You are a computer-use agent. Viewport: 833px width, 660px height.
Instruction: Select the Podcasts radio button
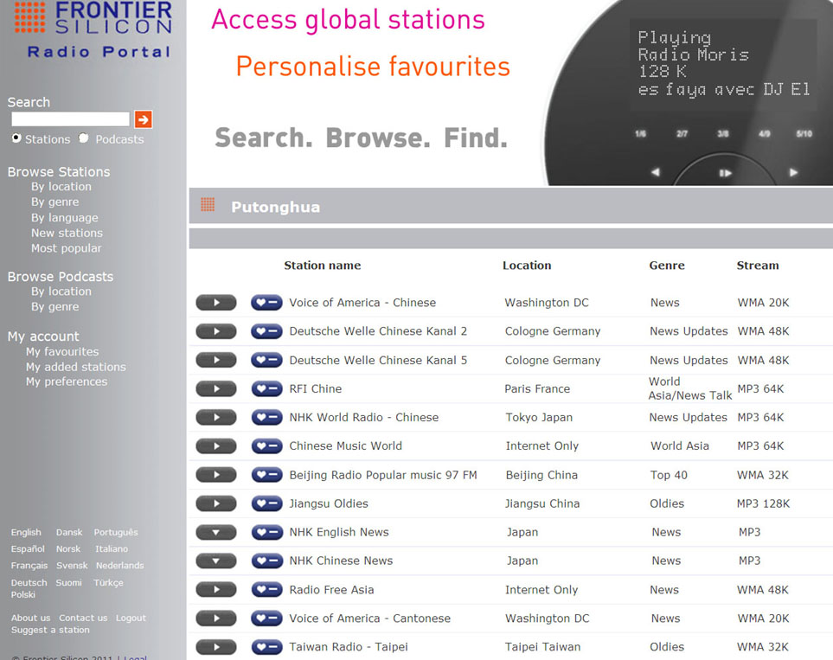coord(84,138)
